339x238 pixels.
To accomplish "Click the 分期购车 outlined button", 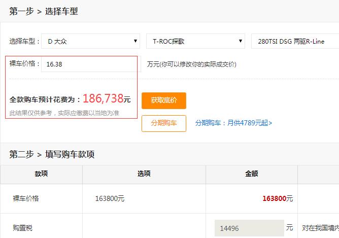I will [164, 123].
